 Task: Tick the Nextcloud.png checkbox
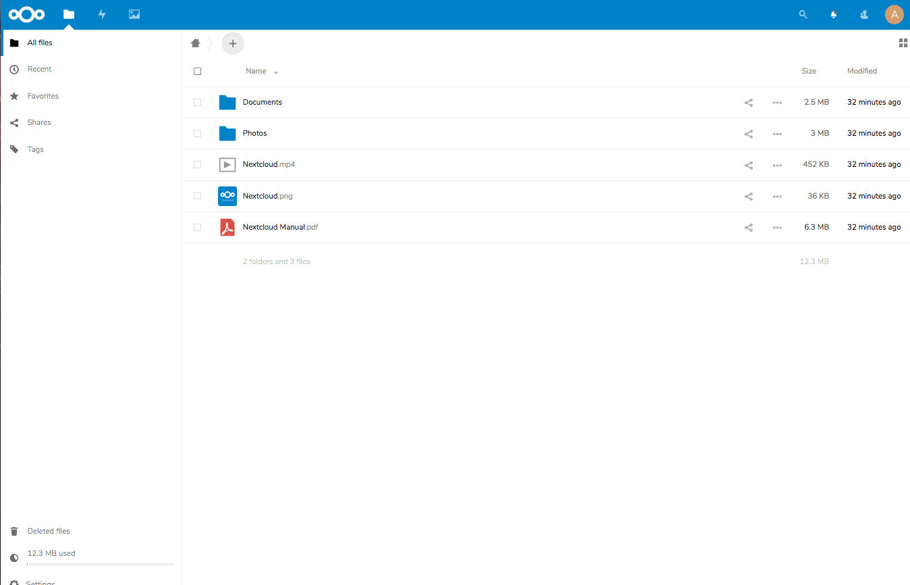click(197, 196)
